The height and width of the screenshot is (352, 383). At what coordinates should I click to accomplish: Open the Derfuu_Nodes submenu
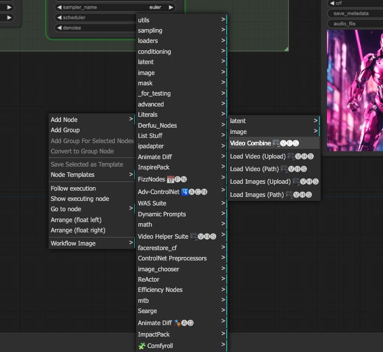point(181,125)
